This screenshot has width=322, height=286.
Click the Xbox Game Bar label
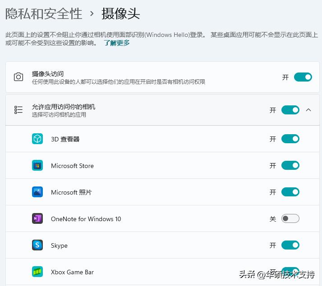pyautogui.click(x=72, y=272)
